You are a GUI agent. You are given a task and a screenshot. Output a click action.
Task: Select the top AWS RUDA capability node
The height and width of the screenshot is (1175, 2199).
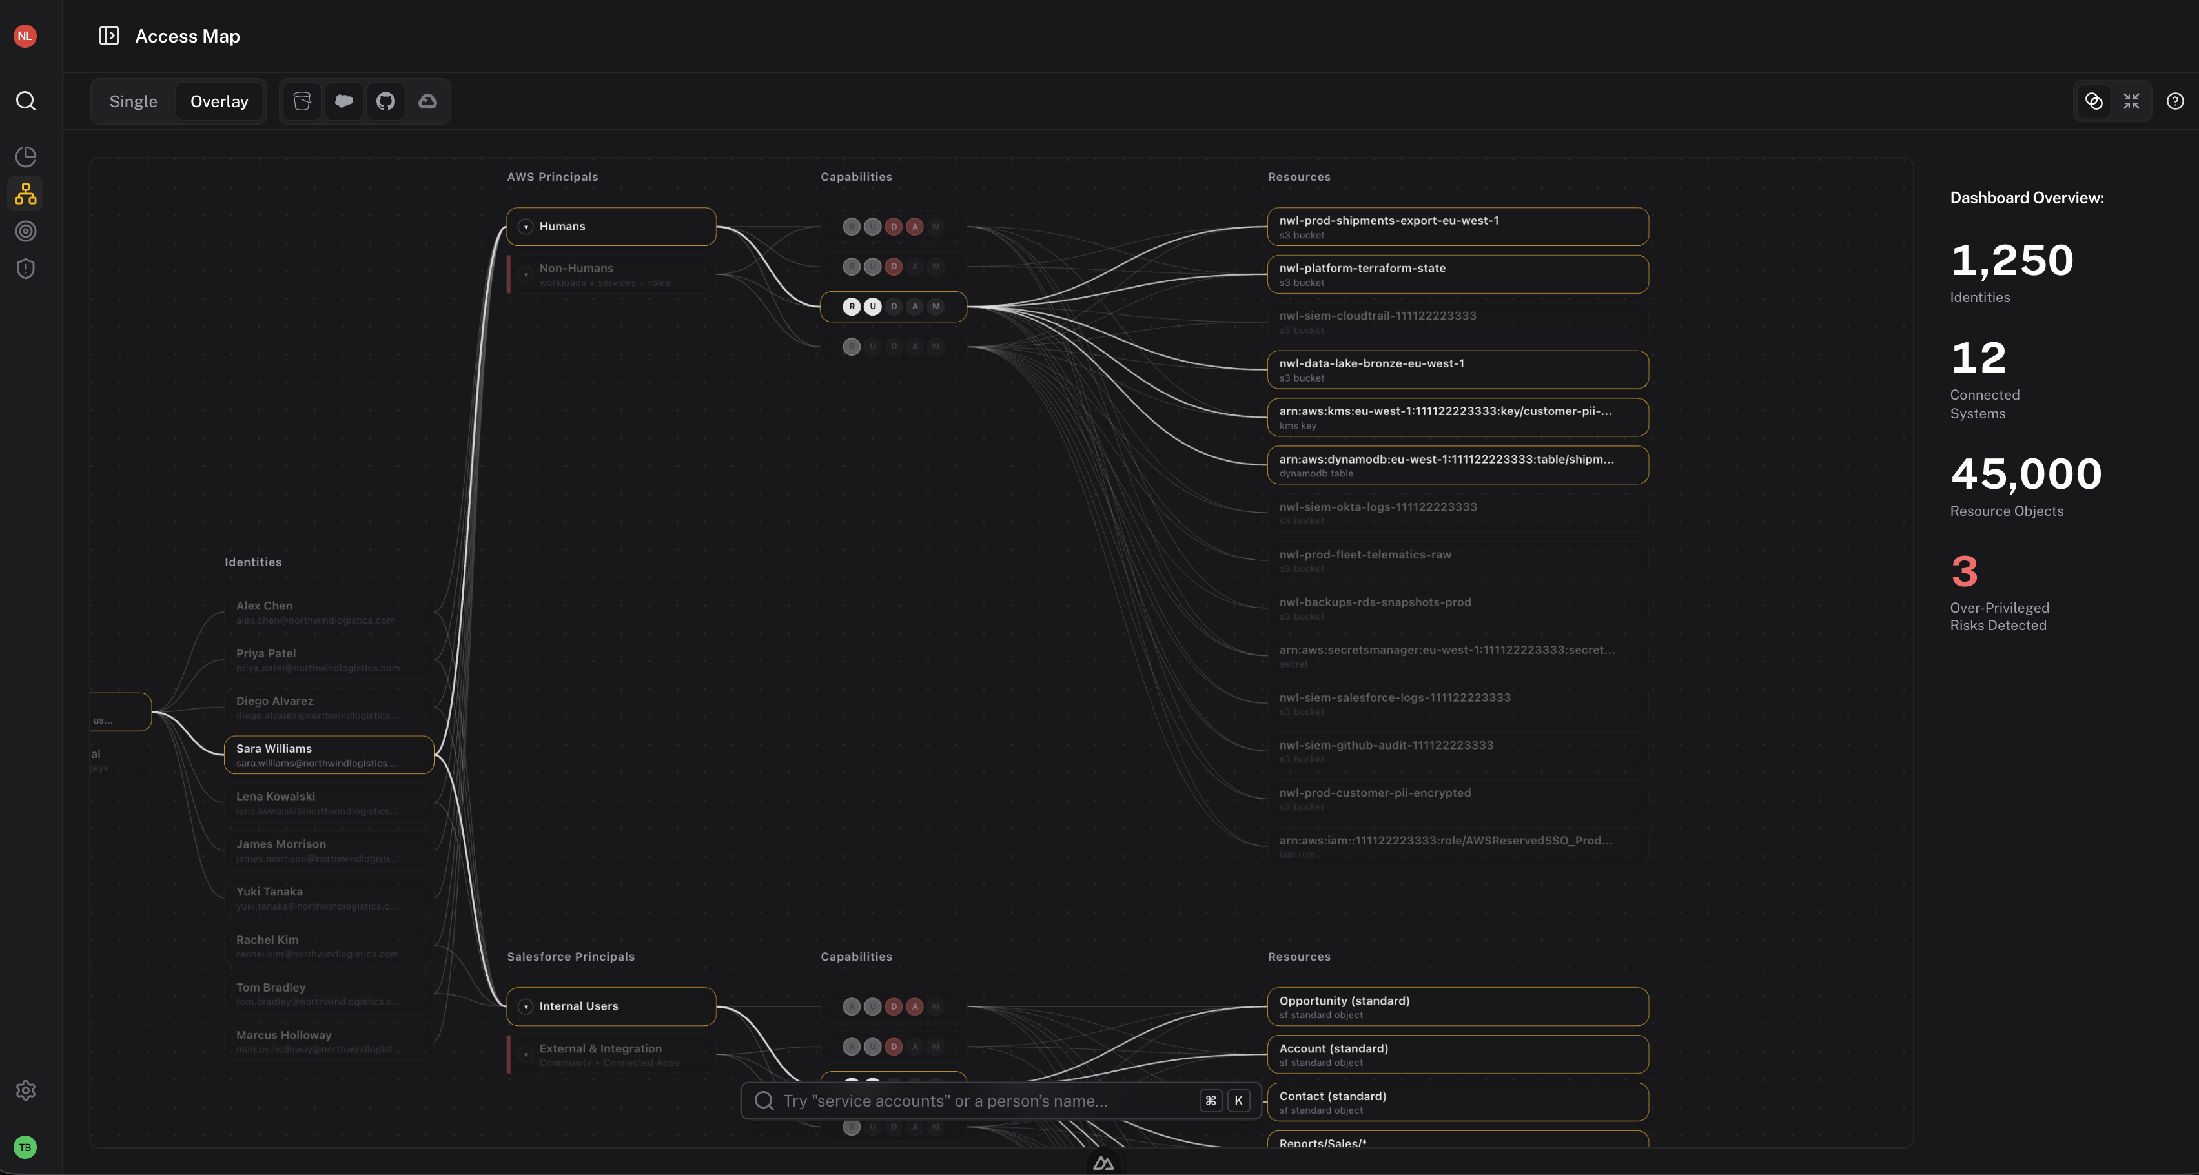(893, 227)
